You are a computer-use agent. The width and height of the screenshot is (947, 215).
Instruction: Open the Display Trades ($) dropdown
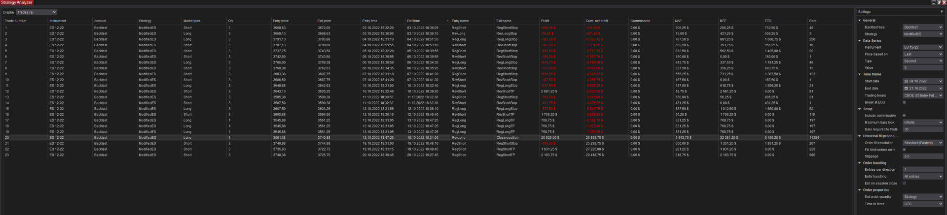tap(37, 12)
